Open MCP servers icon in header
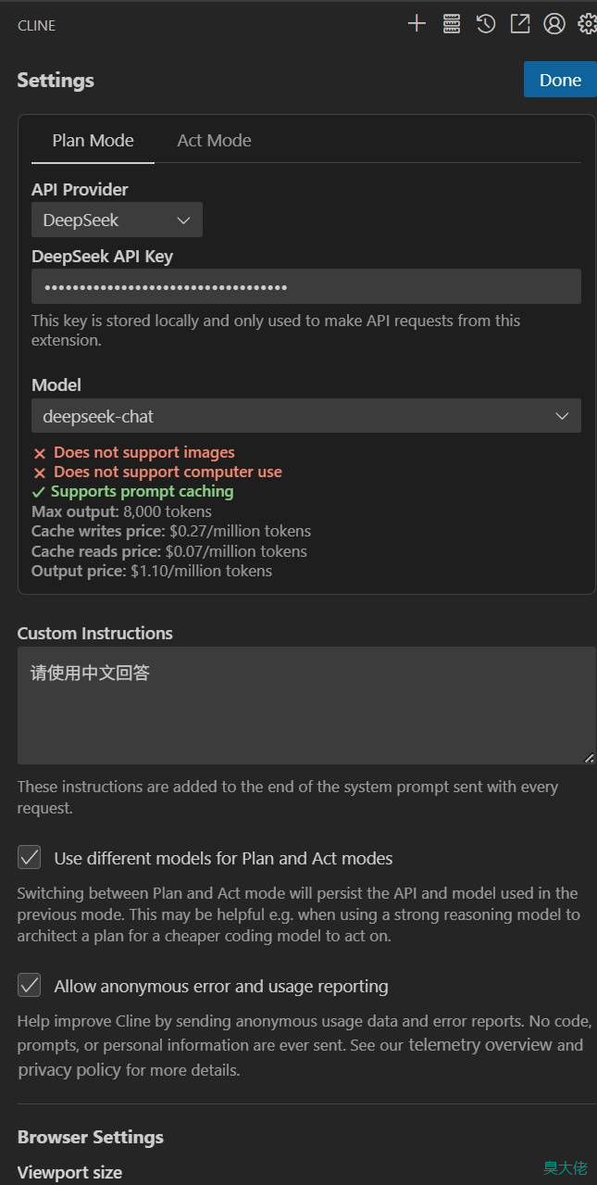Viewport: 597px width, 1185px height. pyautogui.click(x=452, y=24)
